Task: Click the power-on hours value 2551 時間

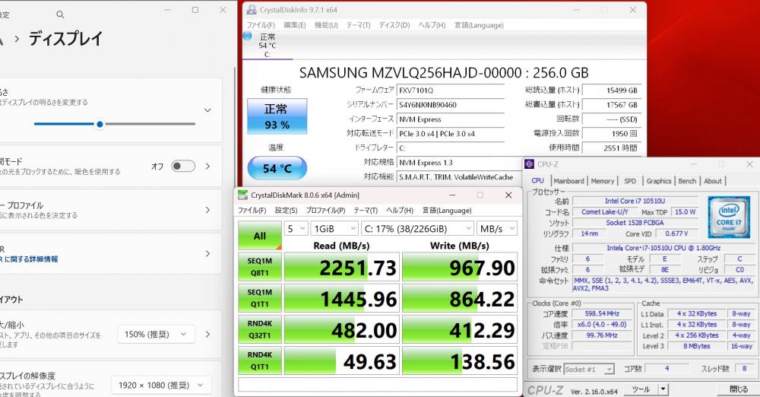Action: (612, 148)
